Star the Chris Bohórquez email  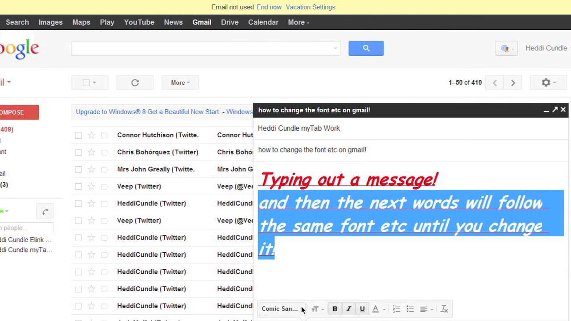coord(91,152)
